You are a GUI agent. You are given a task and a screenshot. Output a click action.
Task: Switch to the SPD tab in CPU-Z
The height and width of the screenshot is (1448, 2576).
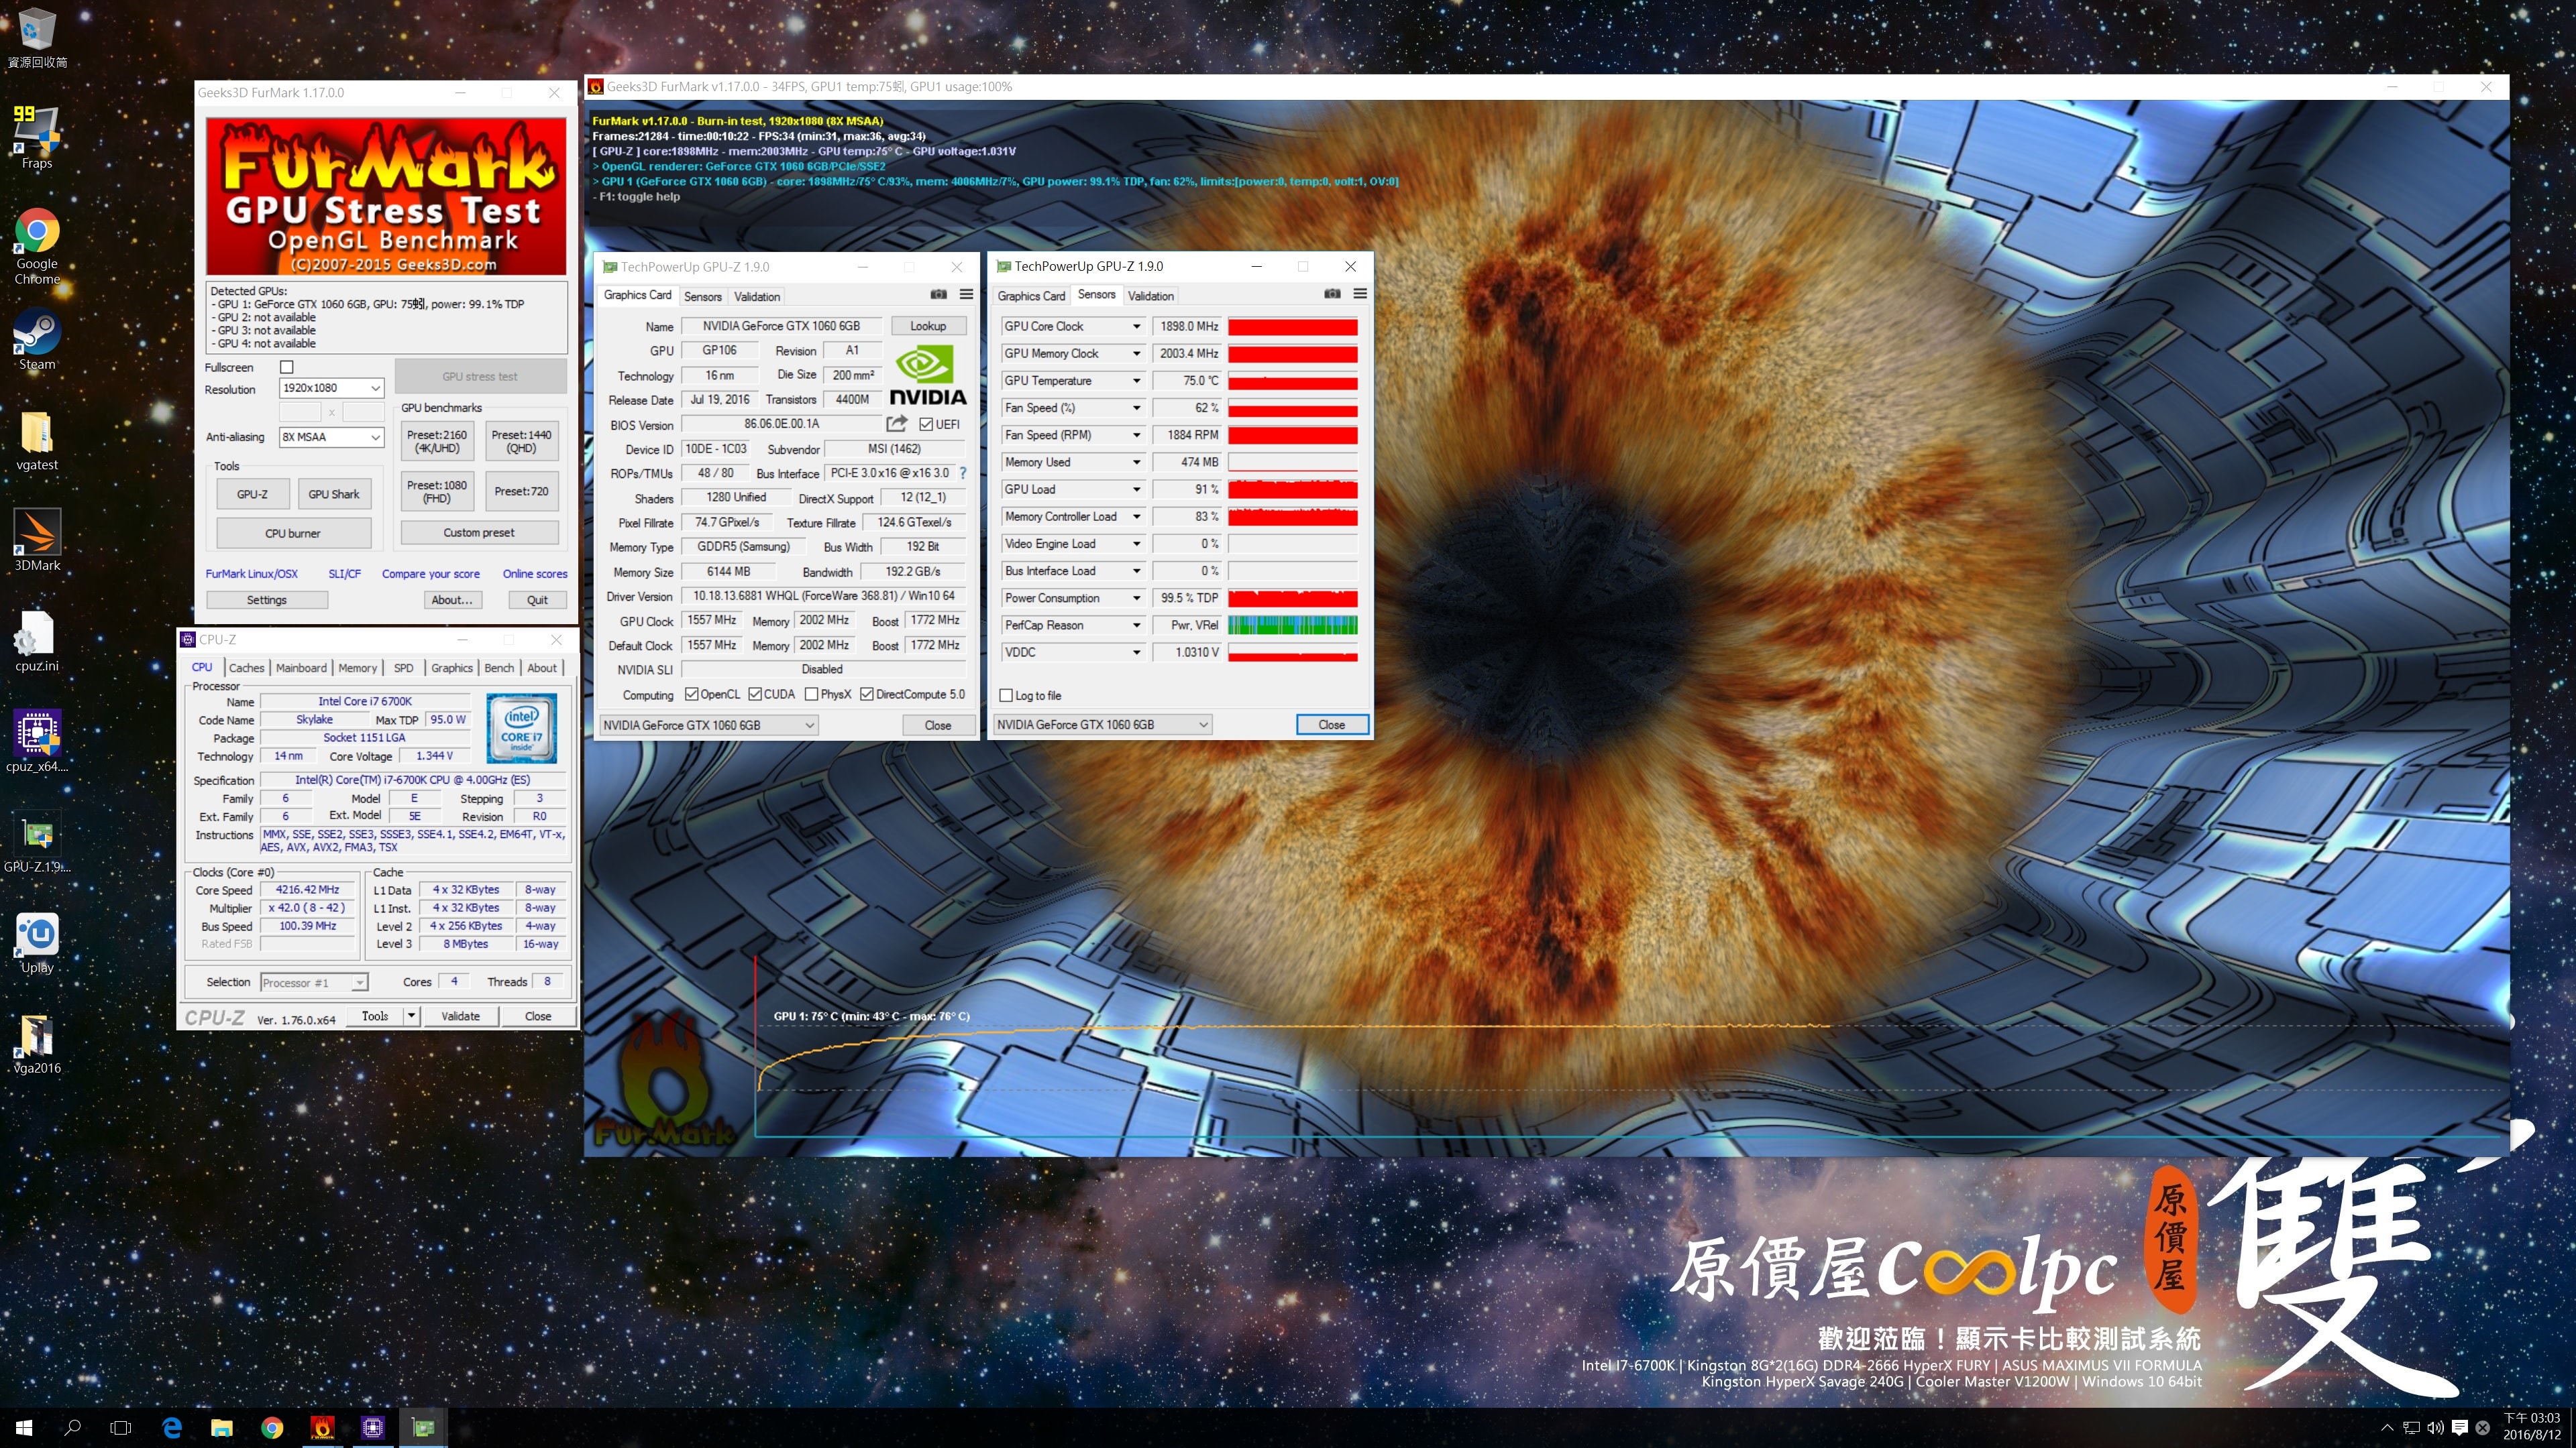(x=403, y=668)
